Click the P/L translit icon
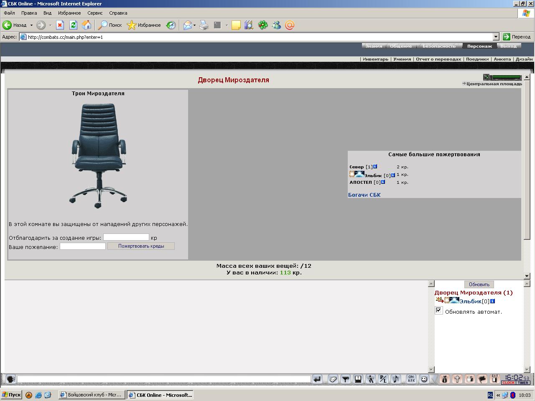 click(383, 379)
